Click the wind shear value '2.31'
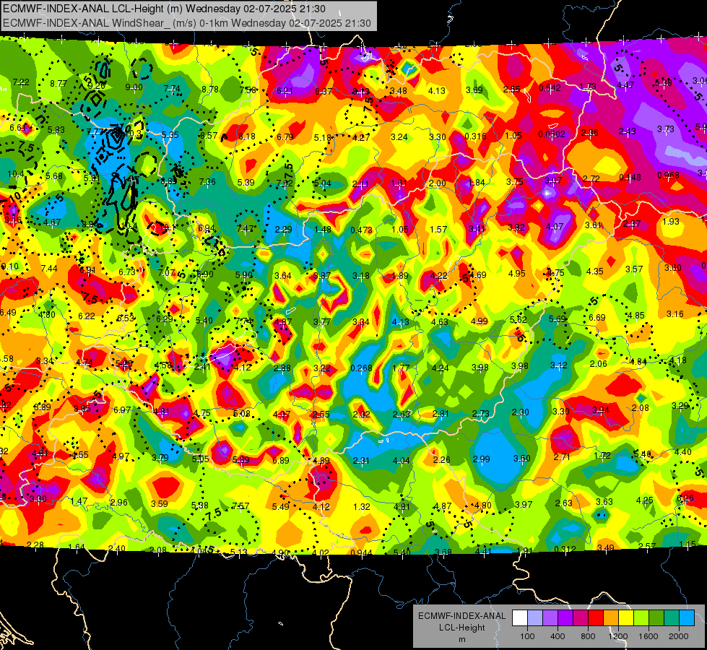 361,461
